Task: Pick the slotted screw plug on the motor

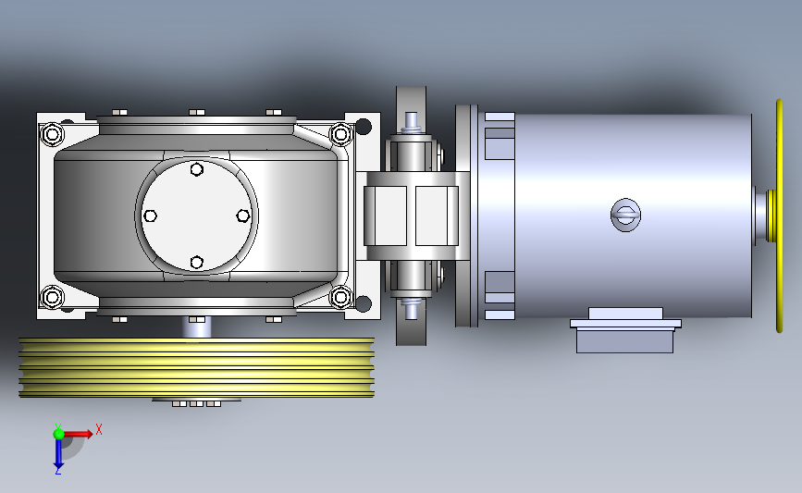Action: pyautogui.click(x=625, y=215)
